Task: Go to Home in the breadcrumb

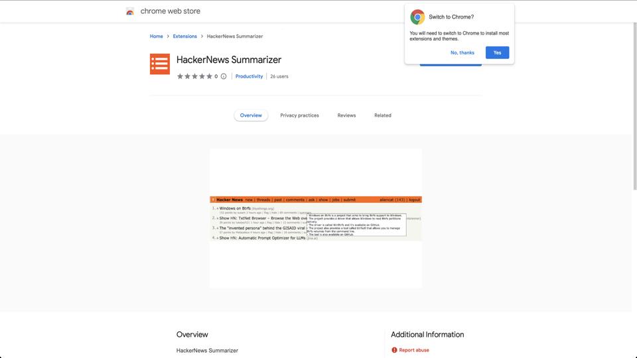Action: coord(156,36)
